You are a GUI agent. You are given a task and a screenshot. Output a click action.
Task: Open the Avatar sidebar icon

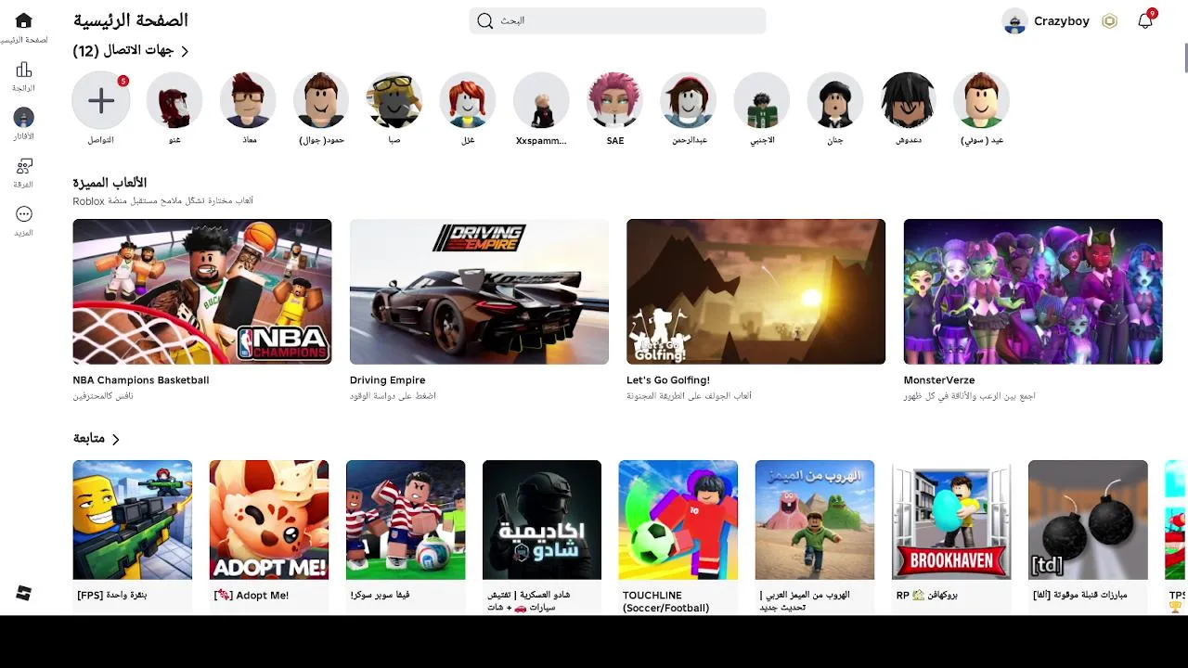click(24, 118)
